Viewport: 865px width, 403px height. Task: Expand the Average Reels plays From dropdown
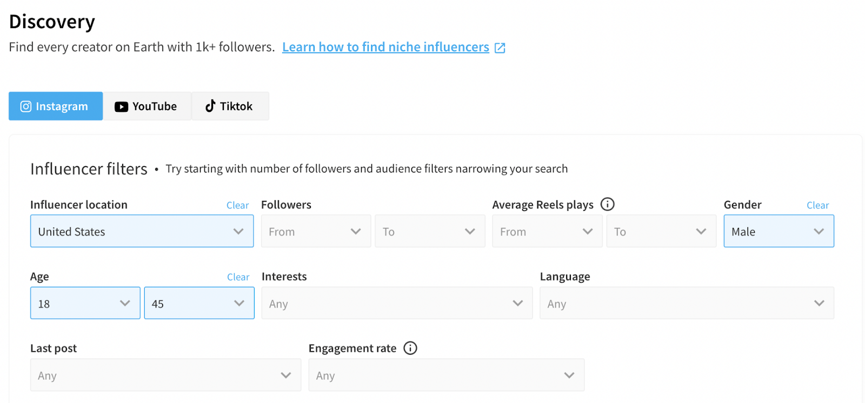pos(547,231)
